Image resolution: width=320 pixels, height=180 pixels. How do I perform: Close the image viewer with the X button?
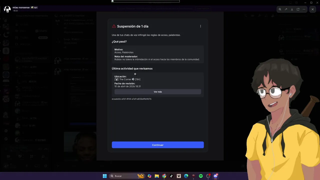pos(312,9)
